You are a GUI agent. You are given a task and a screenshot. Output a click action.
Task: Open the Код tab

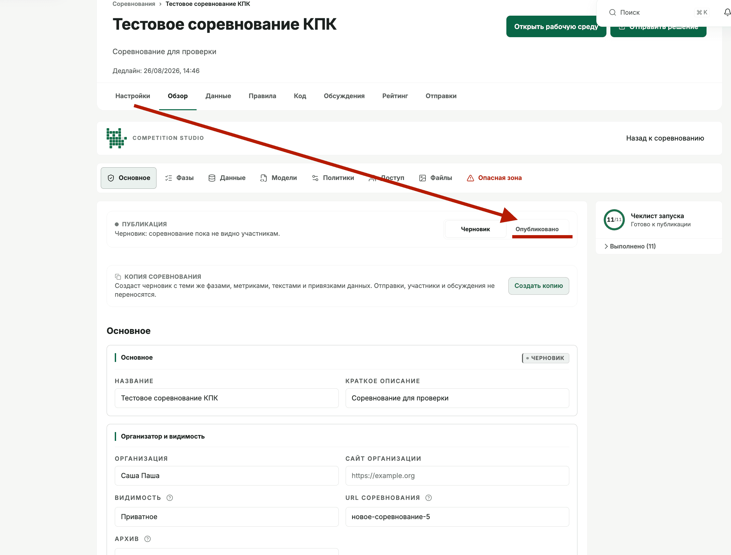[x=300, y=96]
